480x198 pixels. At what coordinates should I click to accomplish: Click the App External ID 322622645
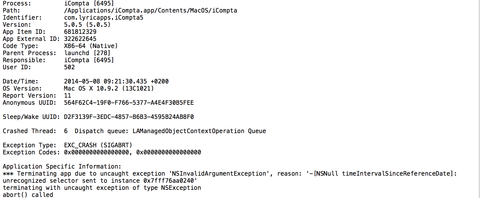(80, 39)
